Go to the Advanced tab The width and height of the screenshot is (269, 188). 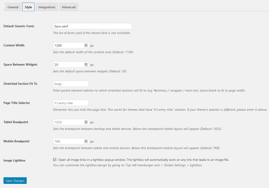(69, 7)
